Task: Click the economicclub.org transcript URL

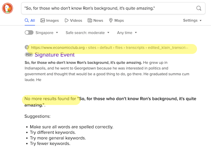Action: pos(109,48)
